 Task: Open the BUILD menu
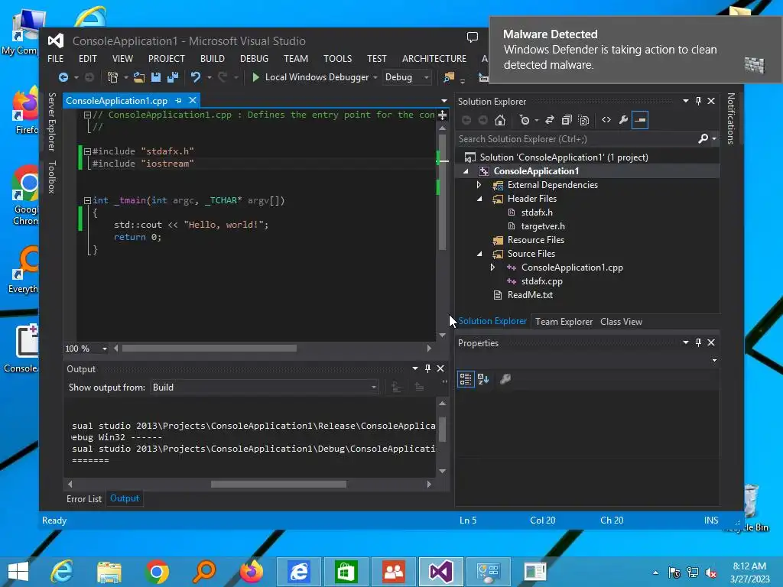coord(213,58)
